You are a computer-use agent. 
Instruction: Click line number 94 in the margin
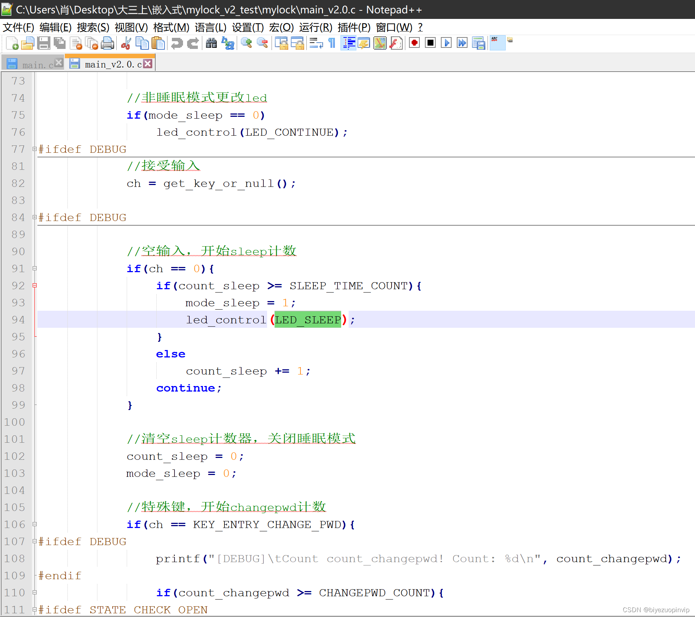(18, 320)
